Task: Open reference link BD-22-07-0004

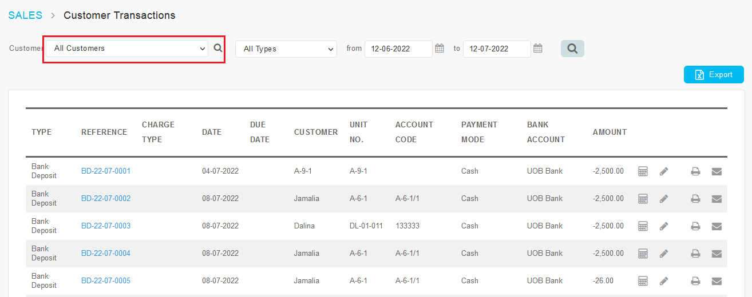Action: [106, 254]
